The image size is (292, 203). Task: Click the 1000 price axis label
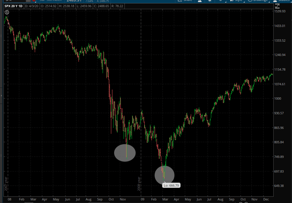click(x=278, y=99)
